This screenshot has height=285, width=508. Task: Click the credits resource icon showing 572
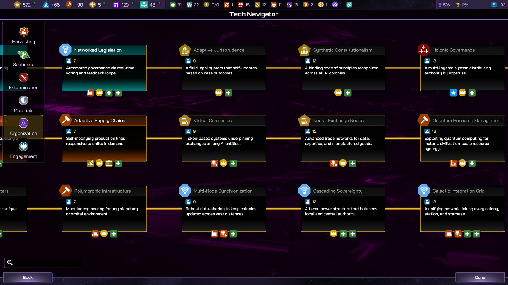tap(17, 5)
